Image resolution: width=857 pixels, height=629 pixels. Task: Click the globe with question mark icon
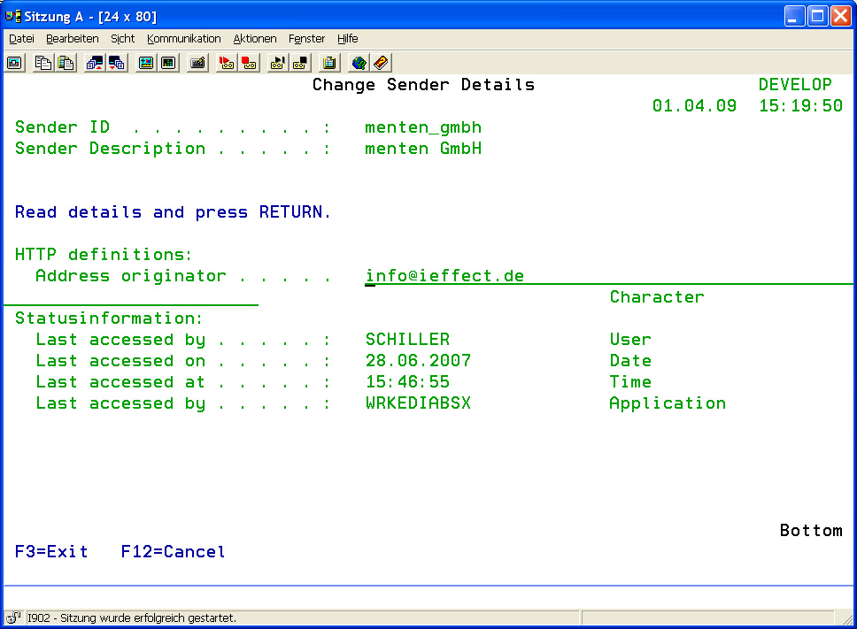pyautogui.click(x=359, y=63)
